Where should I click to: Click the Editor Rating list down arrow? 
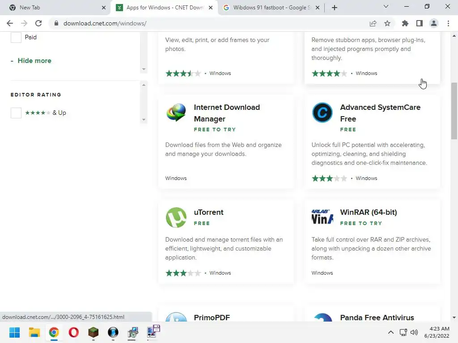pyautogui.click(x=144, y=120)
